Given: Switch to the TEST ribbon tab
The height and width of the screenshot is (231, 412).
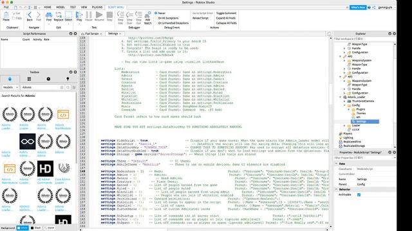Looking at the screenshot, I should [73, 7].
